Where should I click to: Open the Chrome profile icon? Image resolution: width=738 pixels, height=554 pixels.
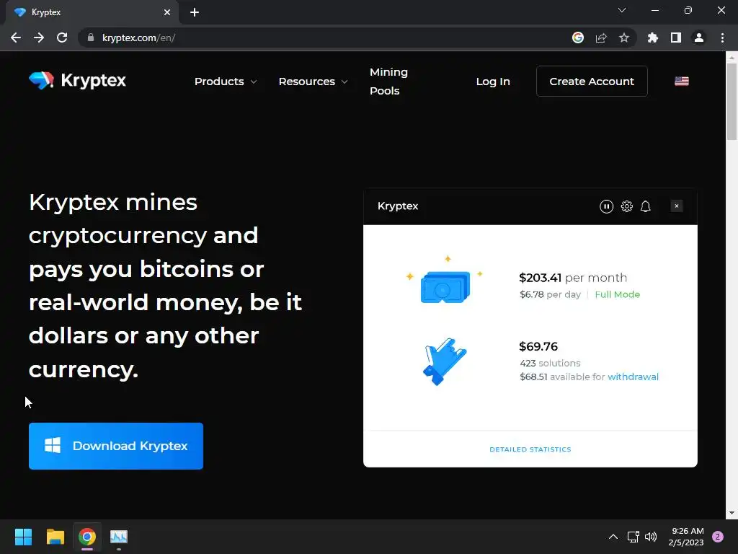click(699, 38)
